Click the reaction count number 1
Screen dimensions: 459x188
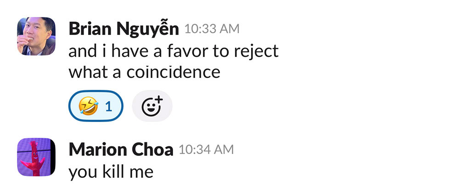(109, 107)
